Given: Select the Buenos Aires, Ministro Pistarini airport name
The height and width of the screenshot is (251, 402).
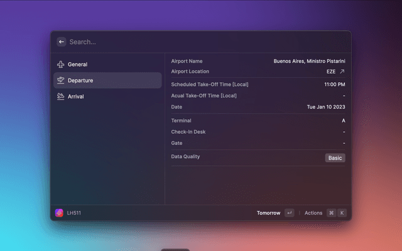Looking at the screenshot, I should pos(309,61).
